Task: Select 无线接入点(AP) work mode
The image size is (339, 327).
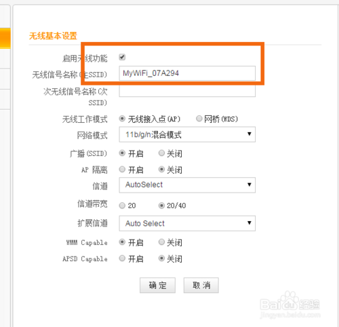Action: click(122, 119)
